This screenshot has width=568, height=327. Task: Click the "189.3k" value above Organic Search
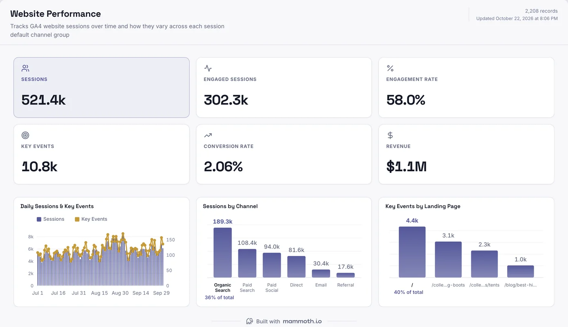223,222
